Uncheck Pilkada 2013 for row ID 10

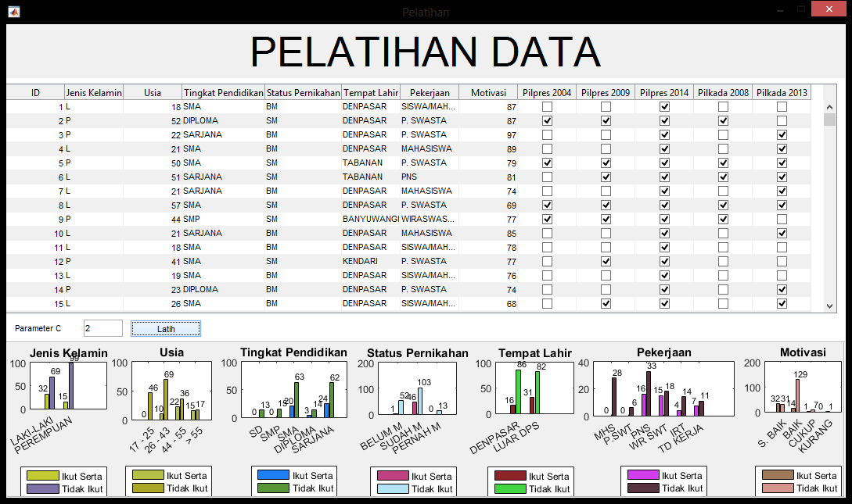(782, 234)
